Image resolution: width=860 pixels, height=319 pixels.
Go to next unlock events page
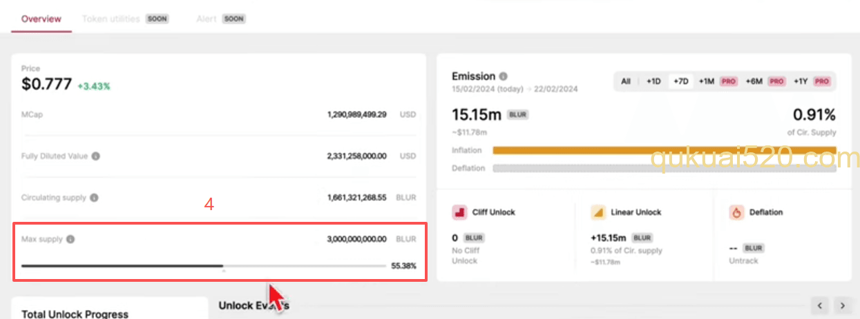pos(843,305)
